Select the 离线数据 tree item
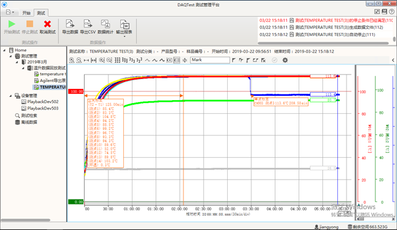This screenshot has height=230, width=397. pyautogui.click(x=29, y=122)
